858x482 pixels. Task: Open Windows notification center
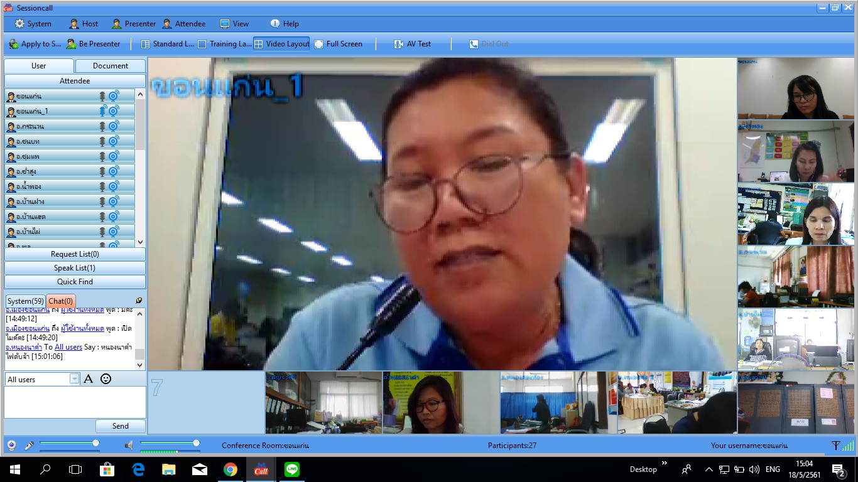838,469
